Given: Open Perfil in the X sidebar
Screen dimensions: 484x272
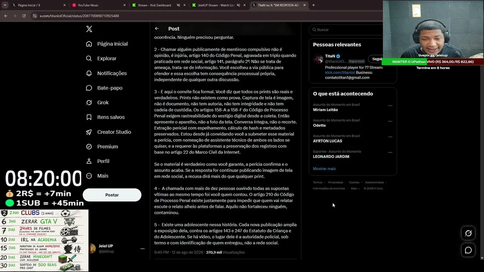Looking at the screenshot, I should click(98, 161).
